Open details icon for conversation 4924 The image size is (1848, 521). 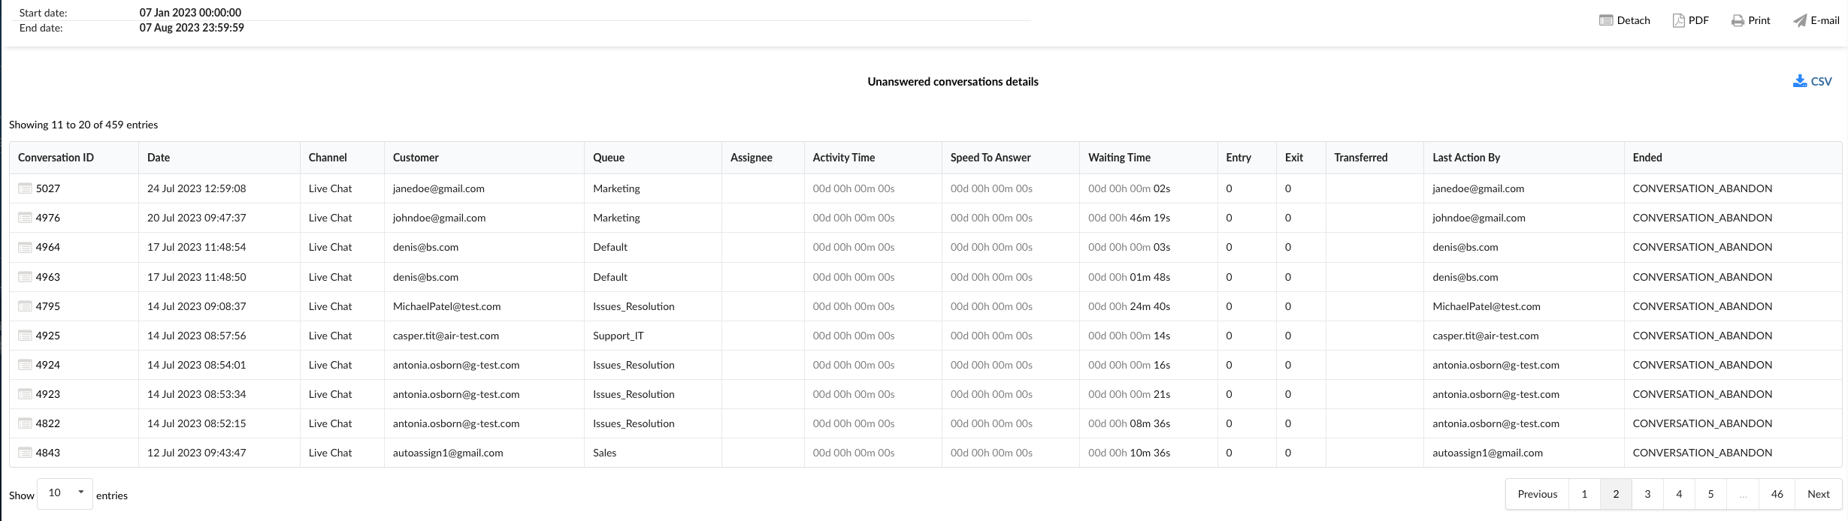25,365
